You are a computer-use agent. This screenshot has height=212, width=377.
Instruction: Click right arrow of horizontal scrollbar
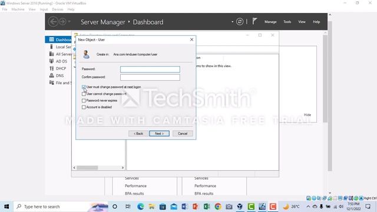pos(123,167)
